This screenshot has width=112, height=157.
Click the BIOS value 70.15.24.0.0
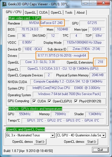29,30
